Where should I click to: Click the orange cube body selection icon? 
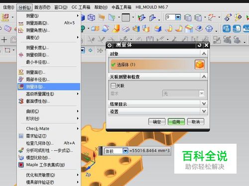pyautogui.click(x=200, y=65)
